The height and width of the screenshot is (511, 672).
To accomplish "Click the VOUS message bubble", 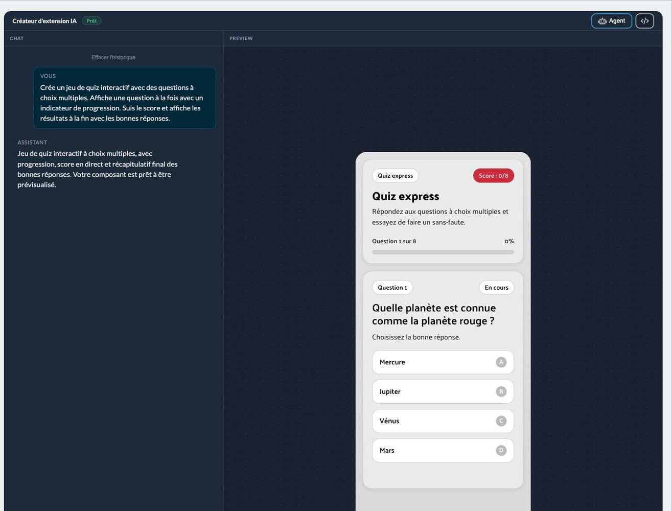I will (x=125, y=98).
